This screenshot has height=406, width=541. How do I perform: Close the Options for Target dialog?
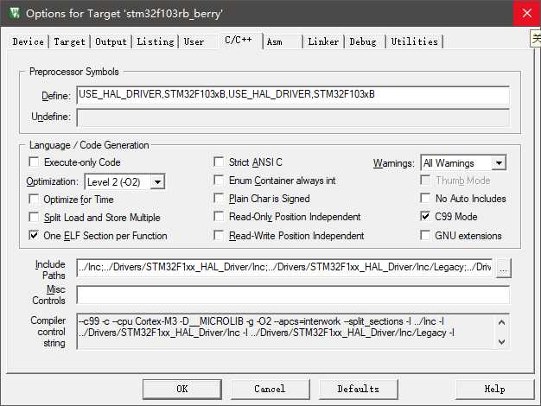[526, 13]
